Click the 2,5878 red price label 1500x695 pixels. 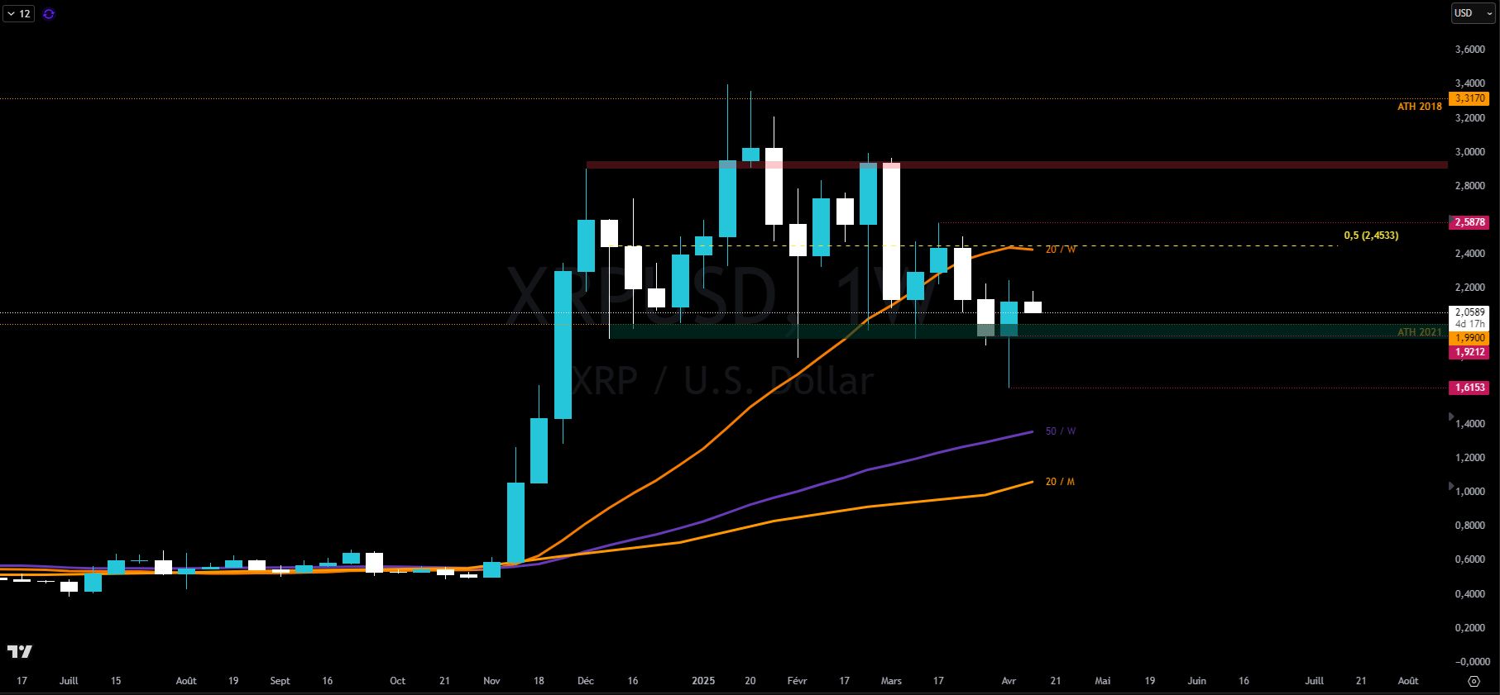pos(1469,222)
